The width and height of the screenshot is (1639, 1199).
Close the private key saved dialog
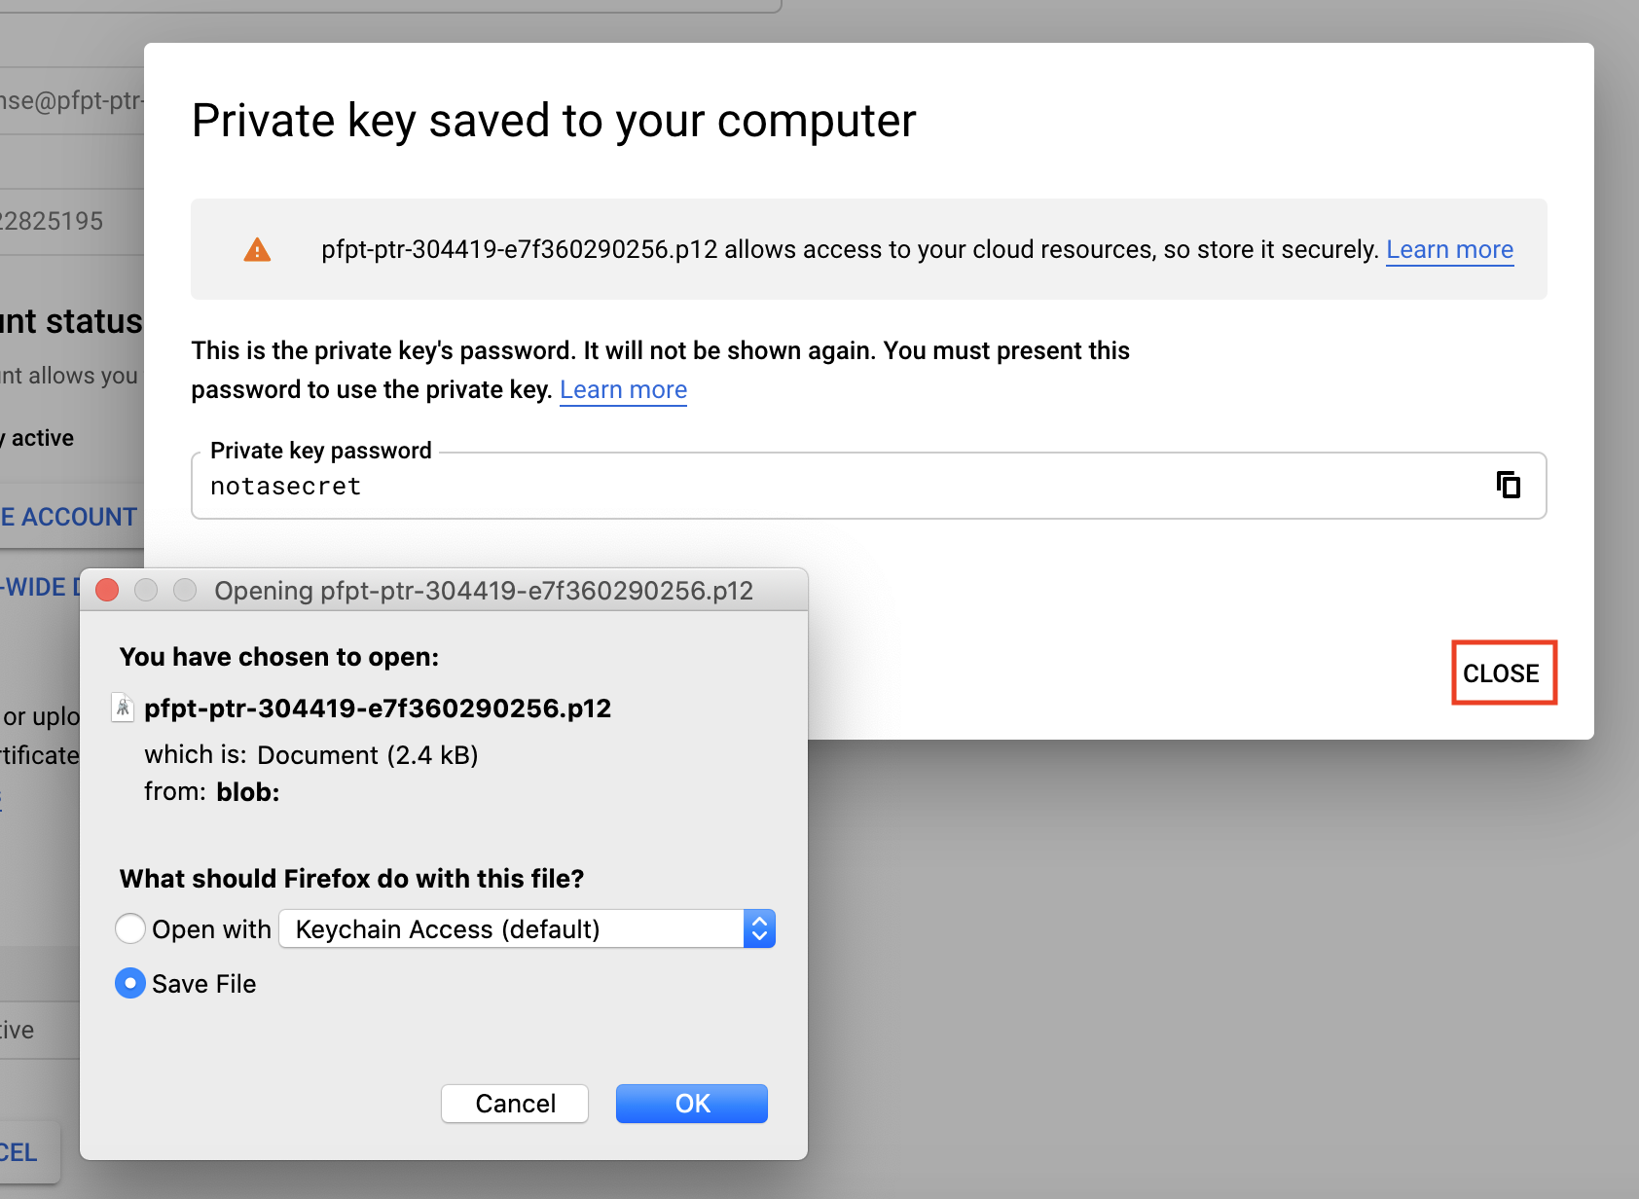click(1503, 672)
